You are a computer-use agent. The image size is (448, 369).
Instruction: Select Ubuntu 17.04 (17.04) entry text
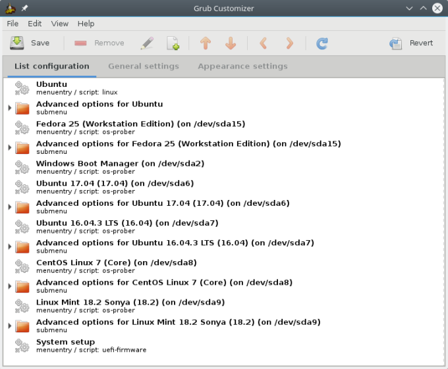[115, 184]
